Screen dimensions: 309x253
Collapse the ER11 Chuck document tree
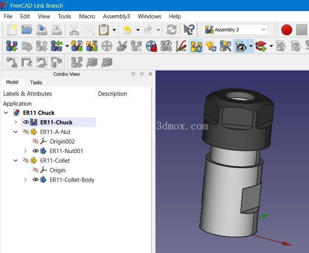click(6, 113)
